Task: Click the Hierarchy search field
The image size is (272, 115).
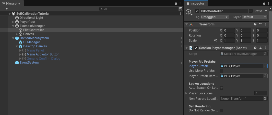Action: click(139, 9)
